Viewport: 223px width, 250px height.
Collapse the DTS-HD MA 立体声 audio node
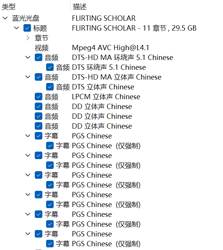coord(28,77)
